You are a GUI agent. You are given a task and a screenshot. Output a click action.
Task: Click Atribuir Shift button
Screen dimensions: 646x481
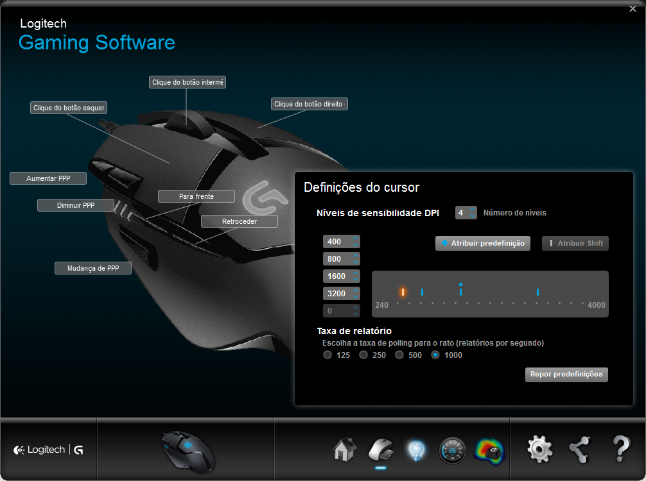[575, 243]
